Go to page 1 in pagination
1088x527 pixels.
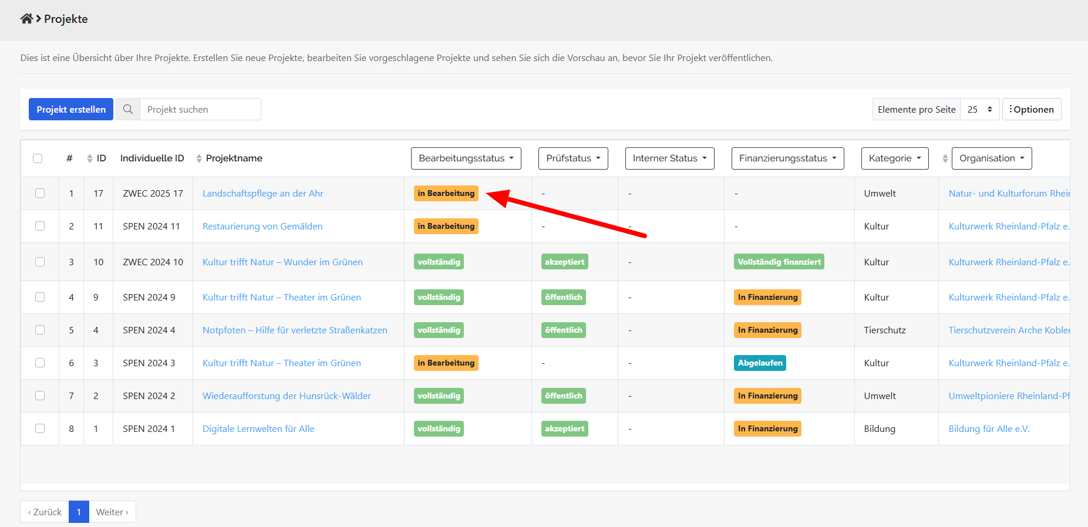(79, 512)
